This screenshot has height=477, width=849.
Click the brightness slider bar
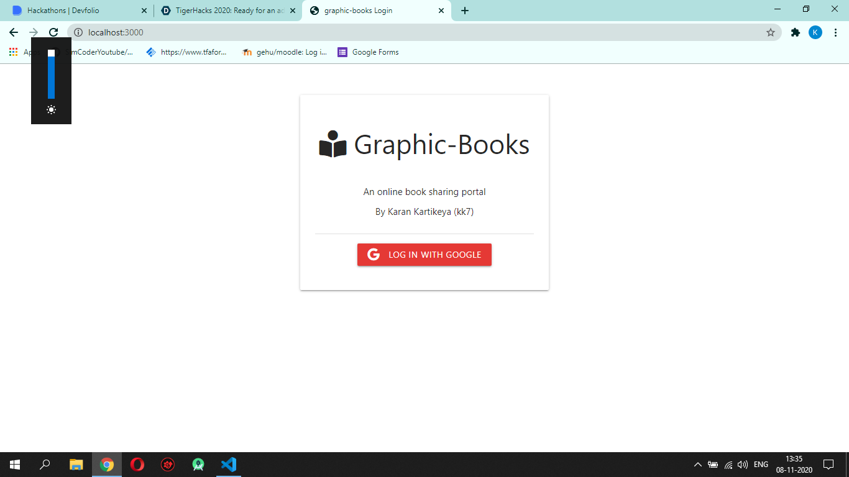click(x=51, y=75)
